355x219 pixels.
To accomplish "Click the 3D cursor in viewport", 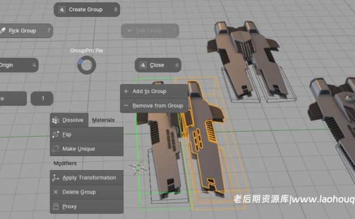I will 138,168.
